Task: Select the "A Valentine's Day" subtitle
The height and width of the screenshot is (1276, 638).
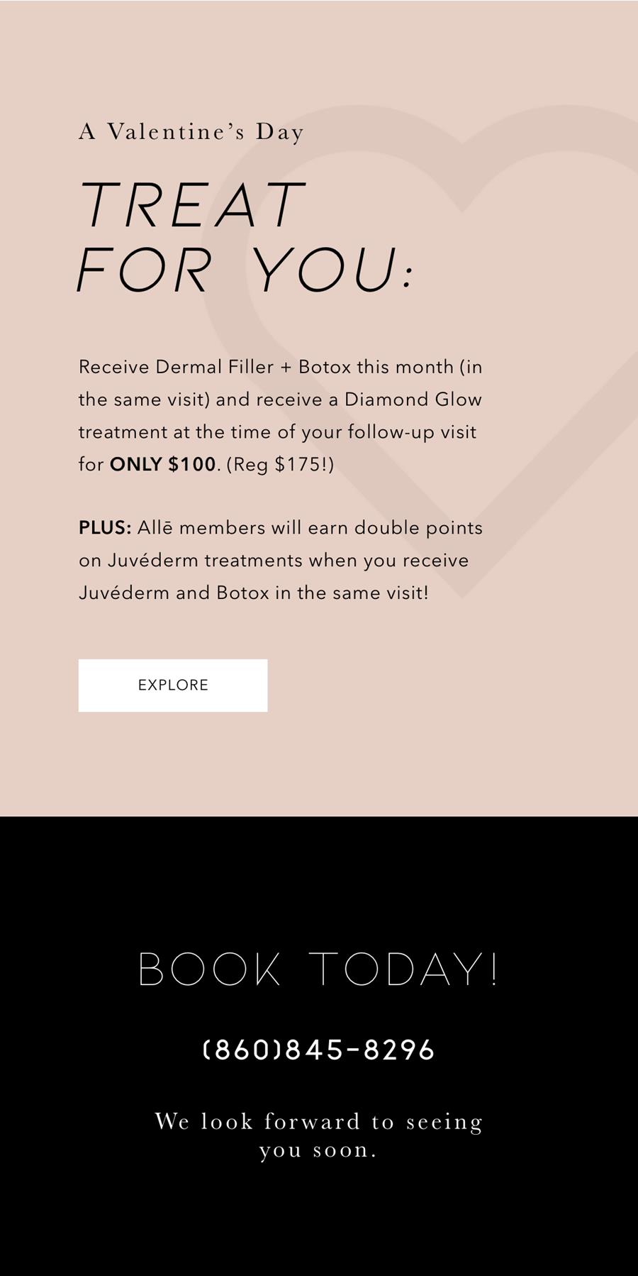Action: [191, 132]
